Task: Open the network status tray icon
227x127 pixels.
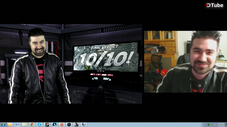Action: click(x=212, y=125)
